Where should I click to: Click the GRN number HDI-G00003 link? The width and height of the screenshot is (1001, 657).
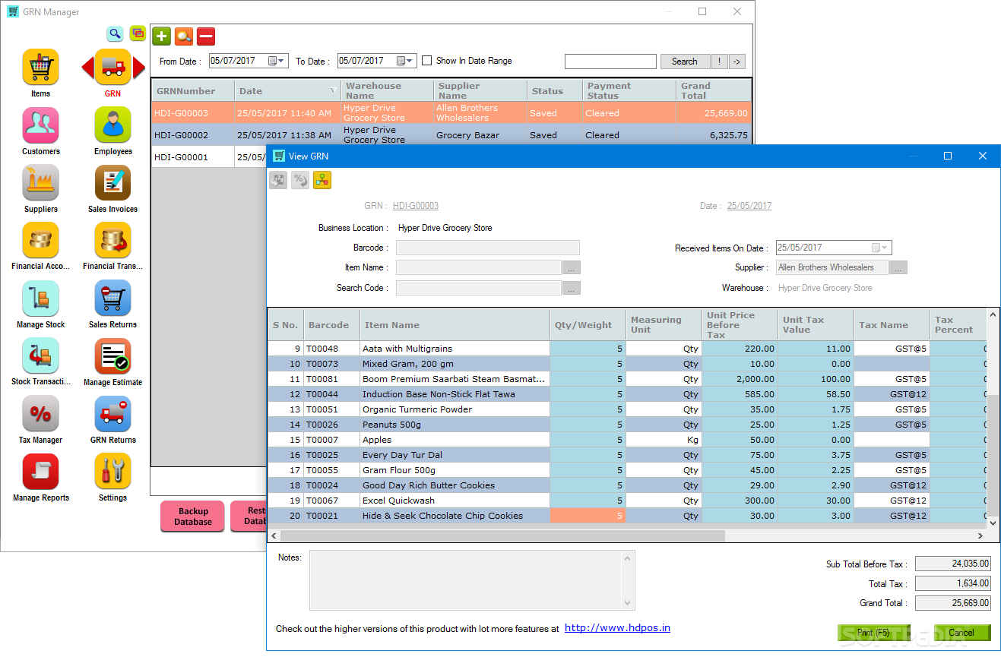point(416,206)
